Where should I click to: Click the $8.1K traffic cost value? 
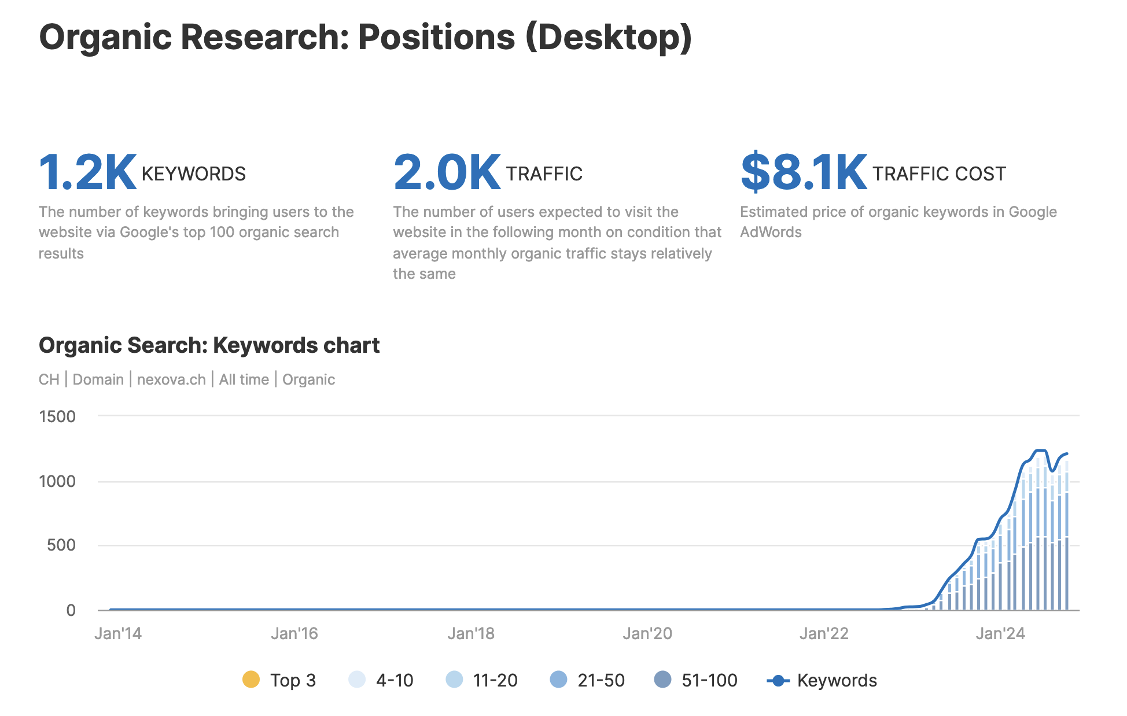[804, 172]
